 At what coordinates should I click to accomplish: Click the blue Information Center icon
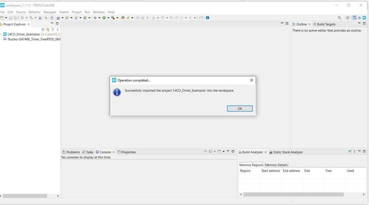pos(208,18)
